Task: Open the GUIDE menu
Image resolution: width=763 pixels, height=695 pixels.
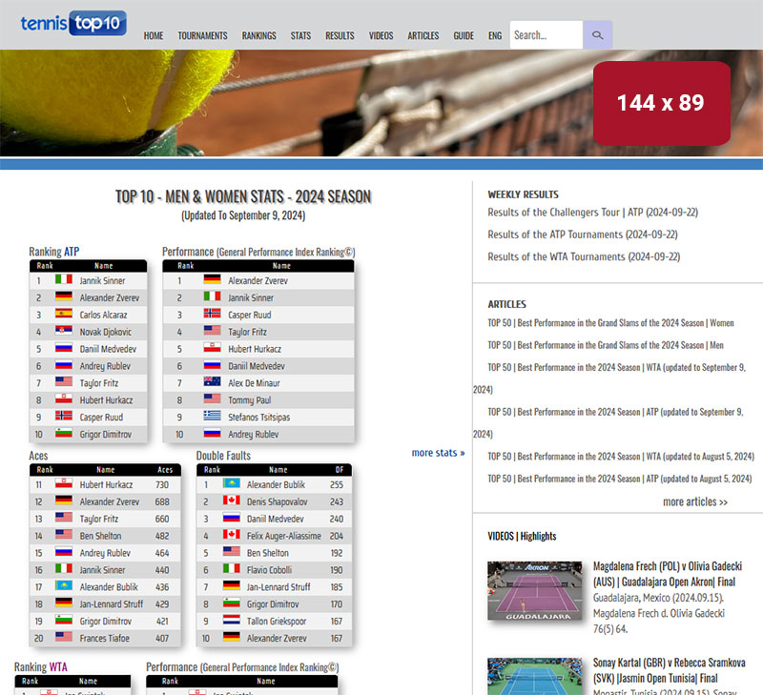Action: click(x=464, y=35)
